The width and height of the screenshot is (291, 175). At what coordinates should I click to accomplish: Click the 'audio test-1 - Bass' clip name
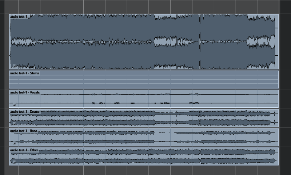tap(24, 131)
